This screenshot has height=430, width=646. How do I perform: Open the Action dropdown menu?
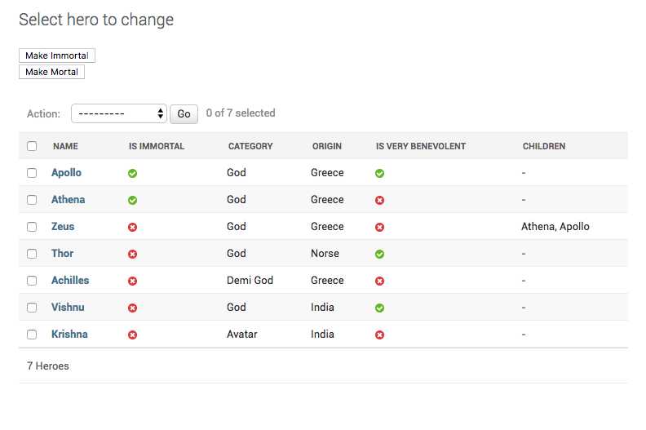[x=118, y=113]
